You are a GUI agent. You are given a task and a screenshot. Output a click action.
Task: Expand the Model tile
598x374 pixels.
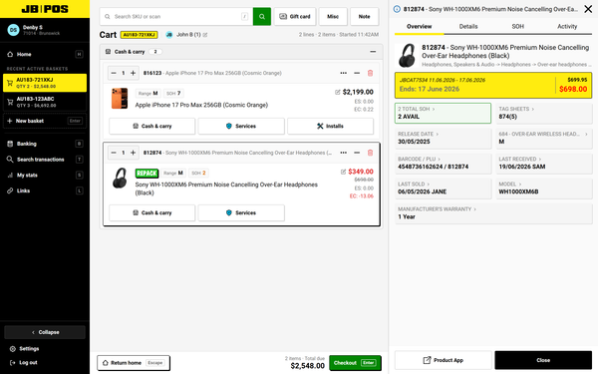point(544,188)
